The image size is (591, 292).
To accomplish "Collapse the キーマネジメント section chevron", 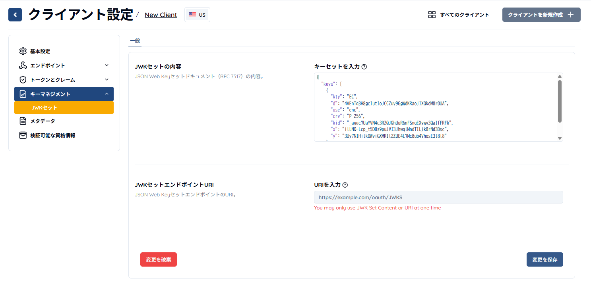I will pos(107,94).
